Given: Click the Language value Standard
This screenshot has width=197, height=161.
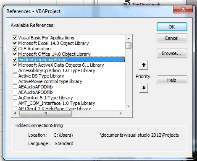Looking at the screenshot, I should coord(64,143).
